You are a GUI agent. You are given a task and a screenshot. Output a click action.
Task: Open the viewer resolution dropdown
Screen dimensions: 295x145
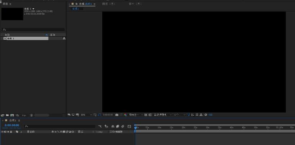[x=136, y=115]
